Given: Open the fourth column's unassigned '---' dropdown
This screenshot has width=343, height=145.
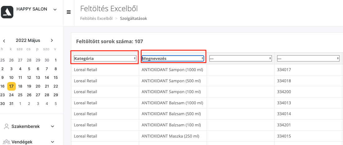Looking at the screenshot, I should click(308, 58).
